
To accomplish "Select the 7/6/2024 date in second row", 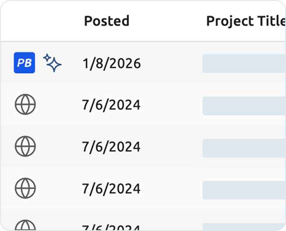I will [x=111, y=105].
